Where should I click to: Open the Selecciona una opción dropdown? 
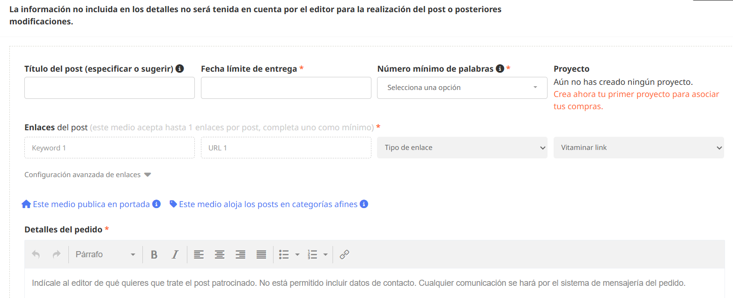pos(461,88)
